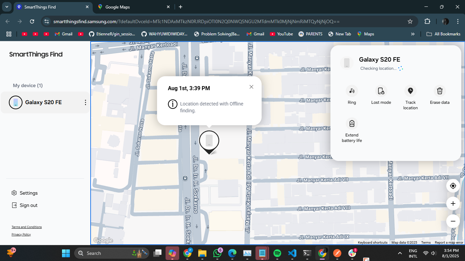Image resolution: width=465 pixels, height=261 pixels.
Task: Bookmark this page with star icon
Action: (x=410, y=21)
